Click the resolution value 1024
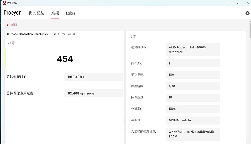This screenshot has height=144, width=251. pyautogui.click(x=193, y=109)
